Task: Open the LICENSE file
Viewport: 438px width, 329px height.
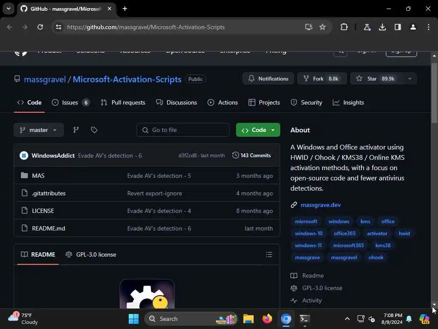Action: [43, 211]
